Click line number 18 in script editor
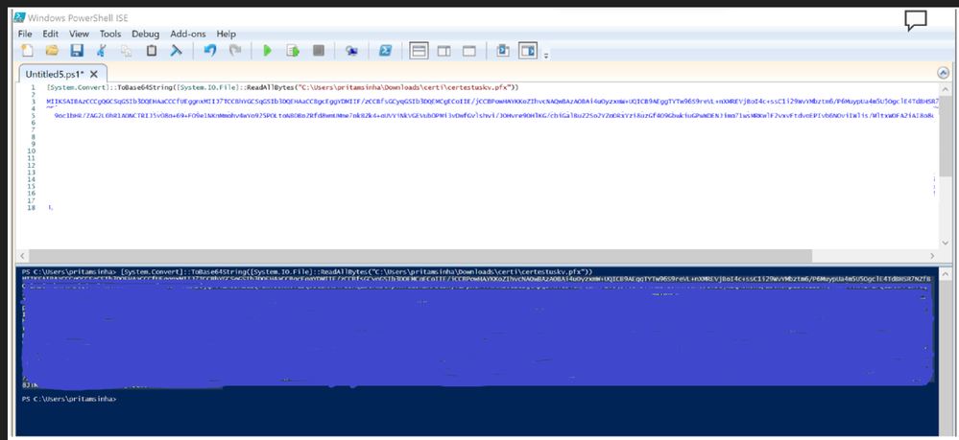959x440 pixels. pos(31,208)
